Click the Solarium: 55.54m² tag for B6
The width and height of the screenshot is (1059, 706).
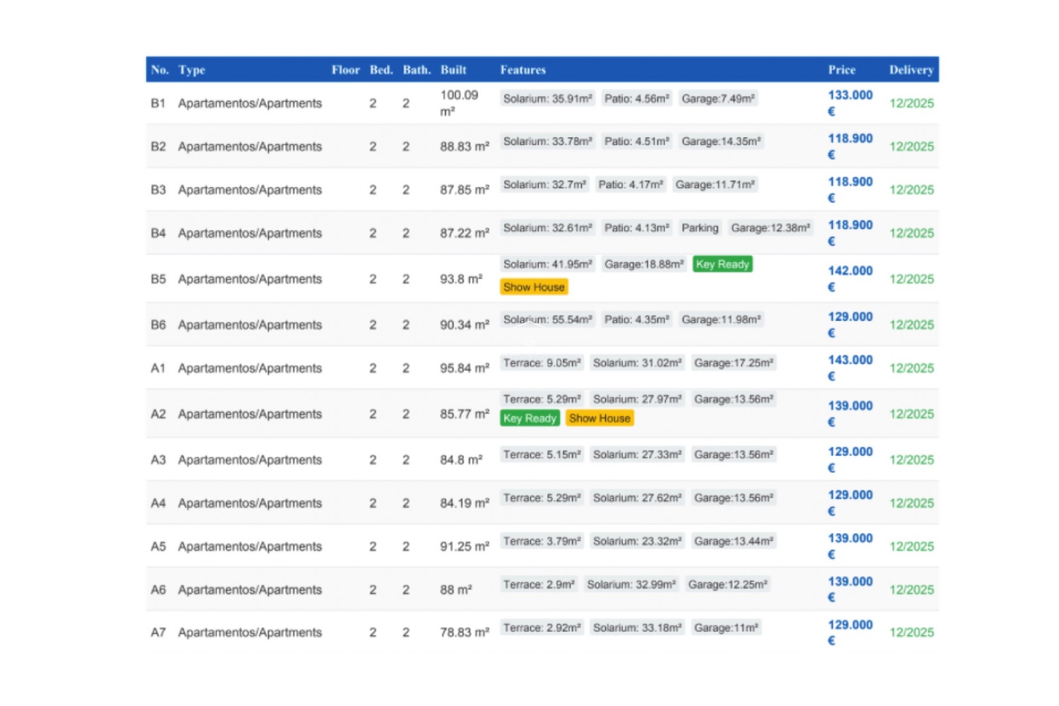[547, 319]
